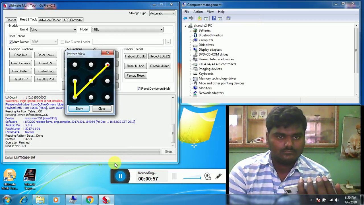Open Miracle Team desktop shortcut

pyautogui.click(x=30, y=179)
